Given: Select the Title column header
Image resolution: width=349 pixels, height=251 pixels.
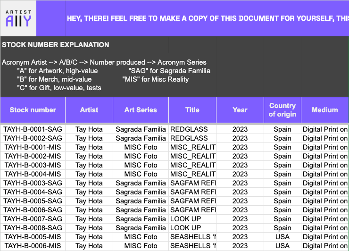Looking at the screenshot, I should 192,110.
